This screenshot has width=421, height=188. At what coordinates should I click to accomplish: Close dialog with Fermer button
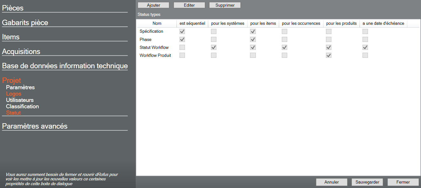403,182
